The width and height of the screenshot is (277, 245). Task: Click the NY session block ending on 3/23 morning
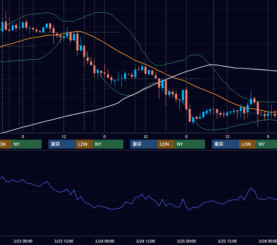pos(26,144)
